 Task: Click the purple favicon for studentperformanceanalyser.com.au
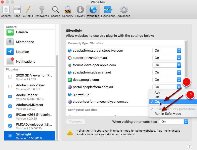click(x=70, y=102)
